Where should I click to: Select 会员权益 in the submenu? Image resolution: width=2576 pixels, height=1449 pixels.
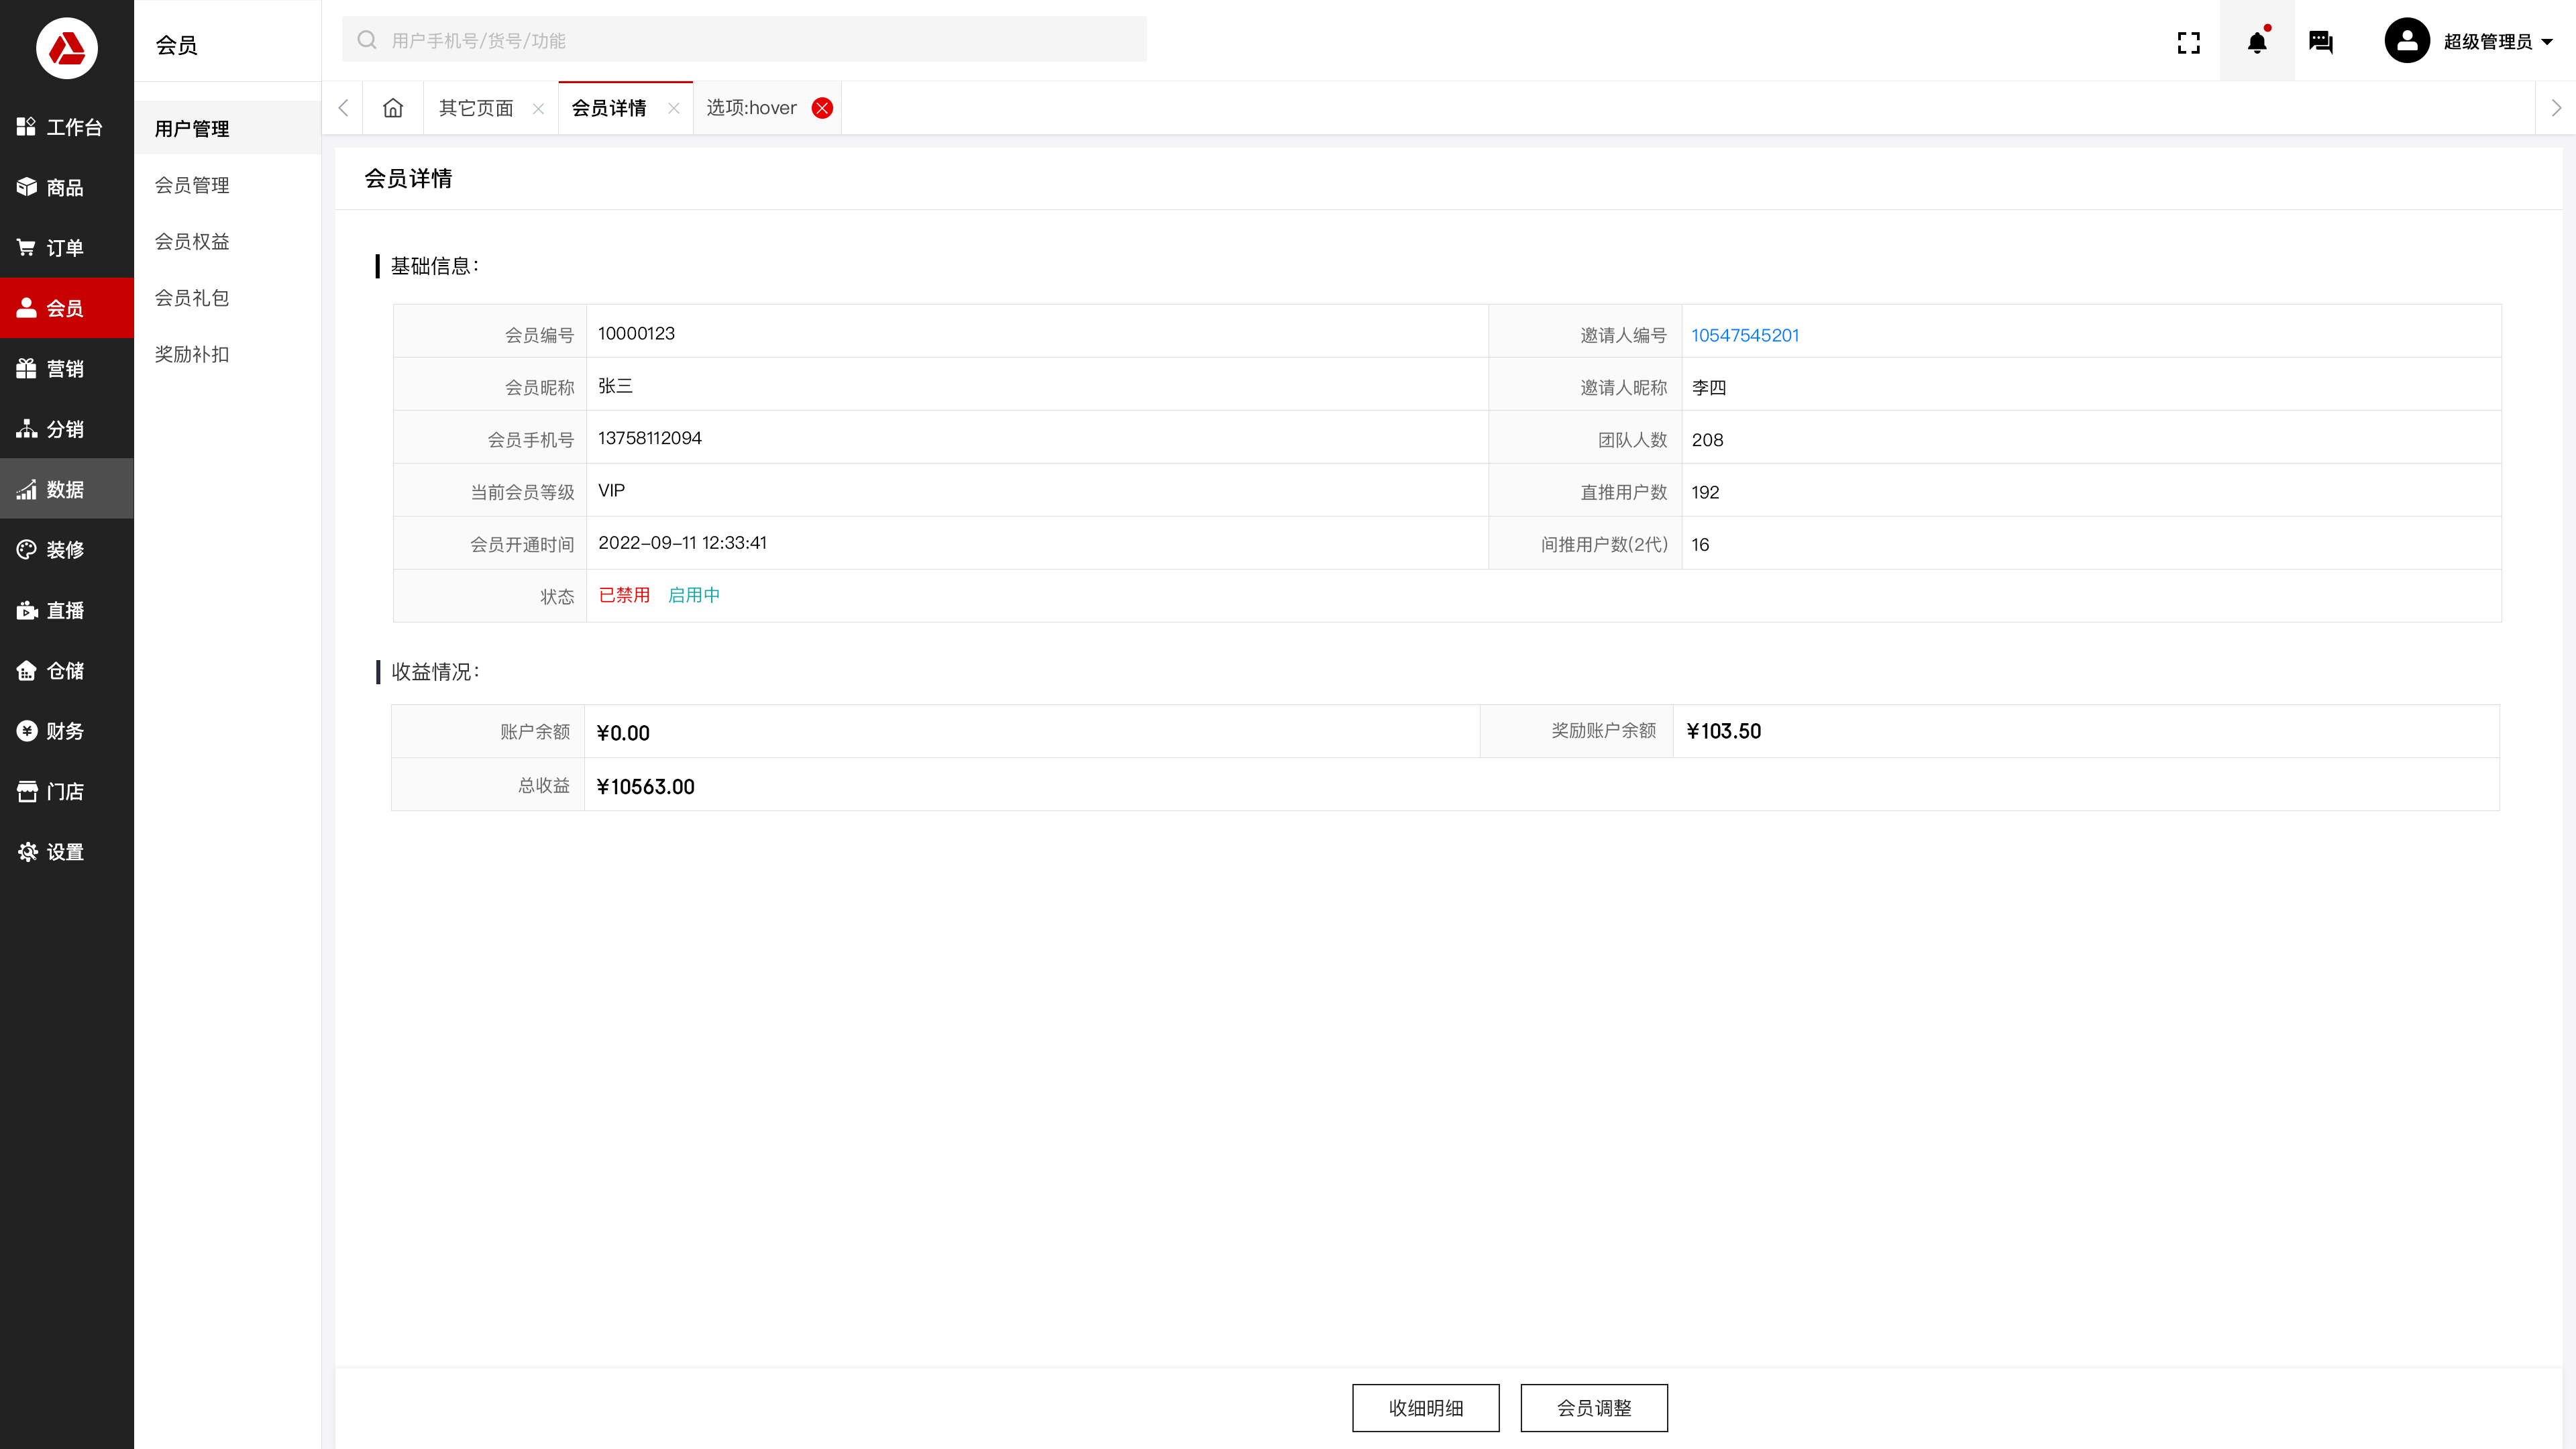click(x=192, y=241)
